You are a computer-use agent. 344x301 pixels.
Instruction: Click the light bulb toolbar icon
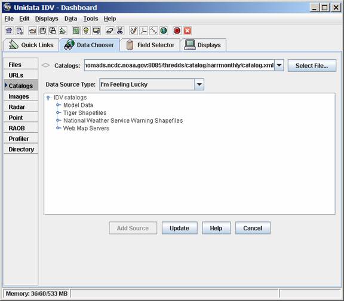click(x=86, y=31)
